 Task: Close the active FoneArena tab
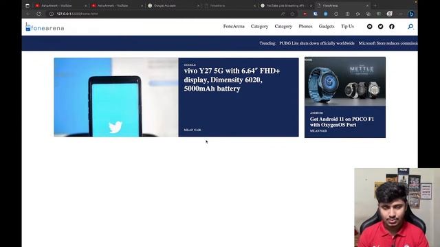point(367,5)
